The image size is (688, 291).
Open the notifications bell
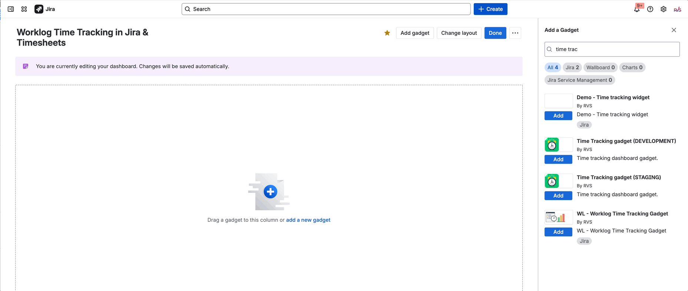pos(636,10)
